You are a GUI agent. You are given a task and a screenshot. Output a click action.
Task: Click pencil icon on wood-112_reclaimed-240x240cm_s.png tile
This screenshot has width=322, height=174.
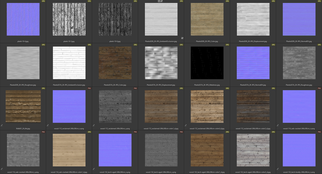(94, 125)
